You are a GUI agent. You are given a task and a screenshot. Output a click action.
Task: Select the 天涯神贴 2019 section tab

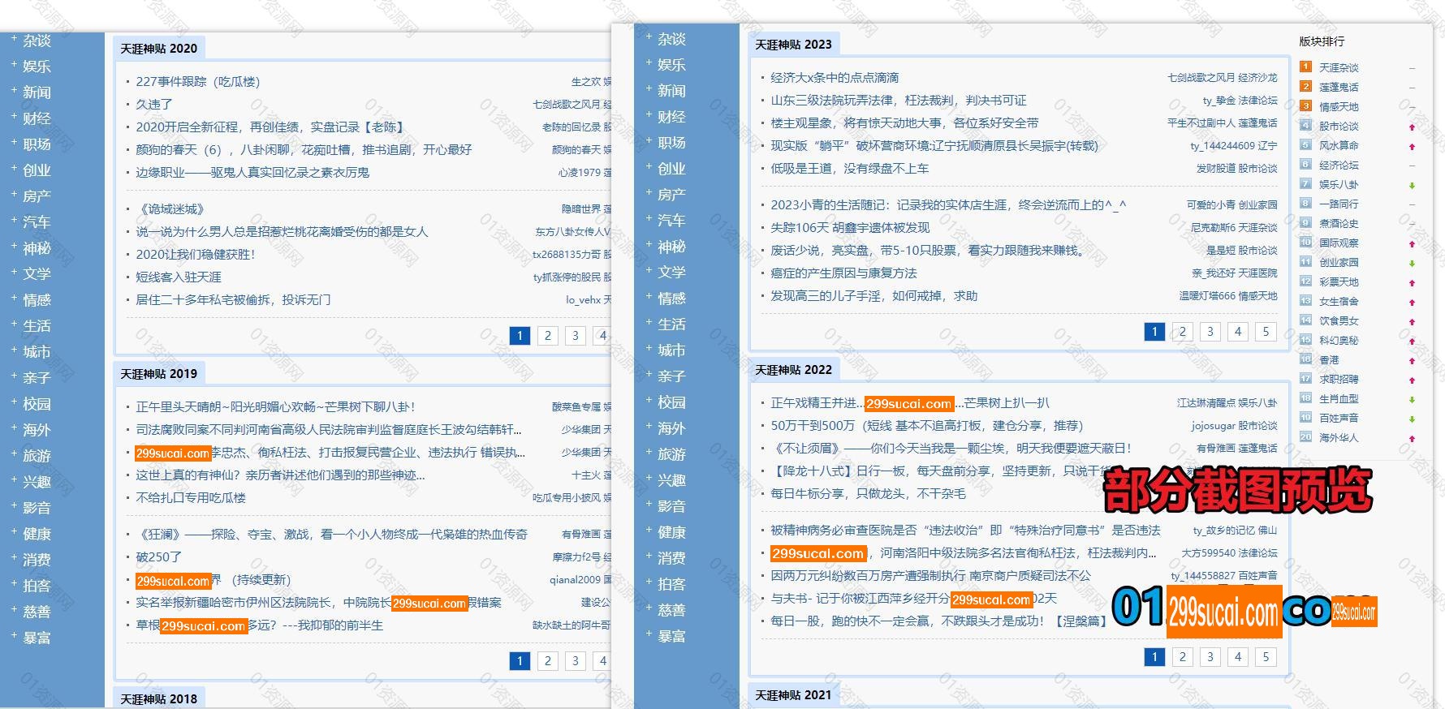[159, 374]
